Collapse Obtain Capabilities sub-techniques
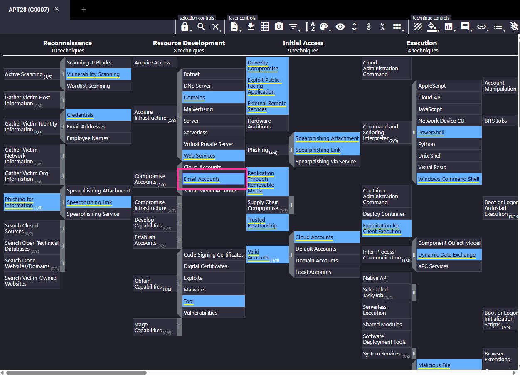Image resolution: width=520 pixels, height=375 pixels. (180, 284)
